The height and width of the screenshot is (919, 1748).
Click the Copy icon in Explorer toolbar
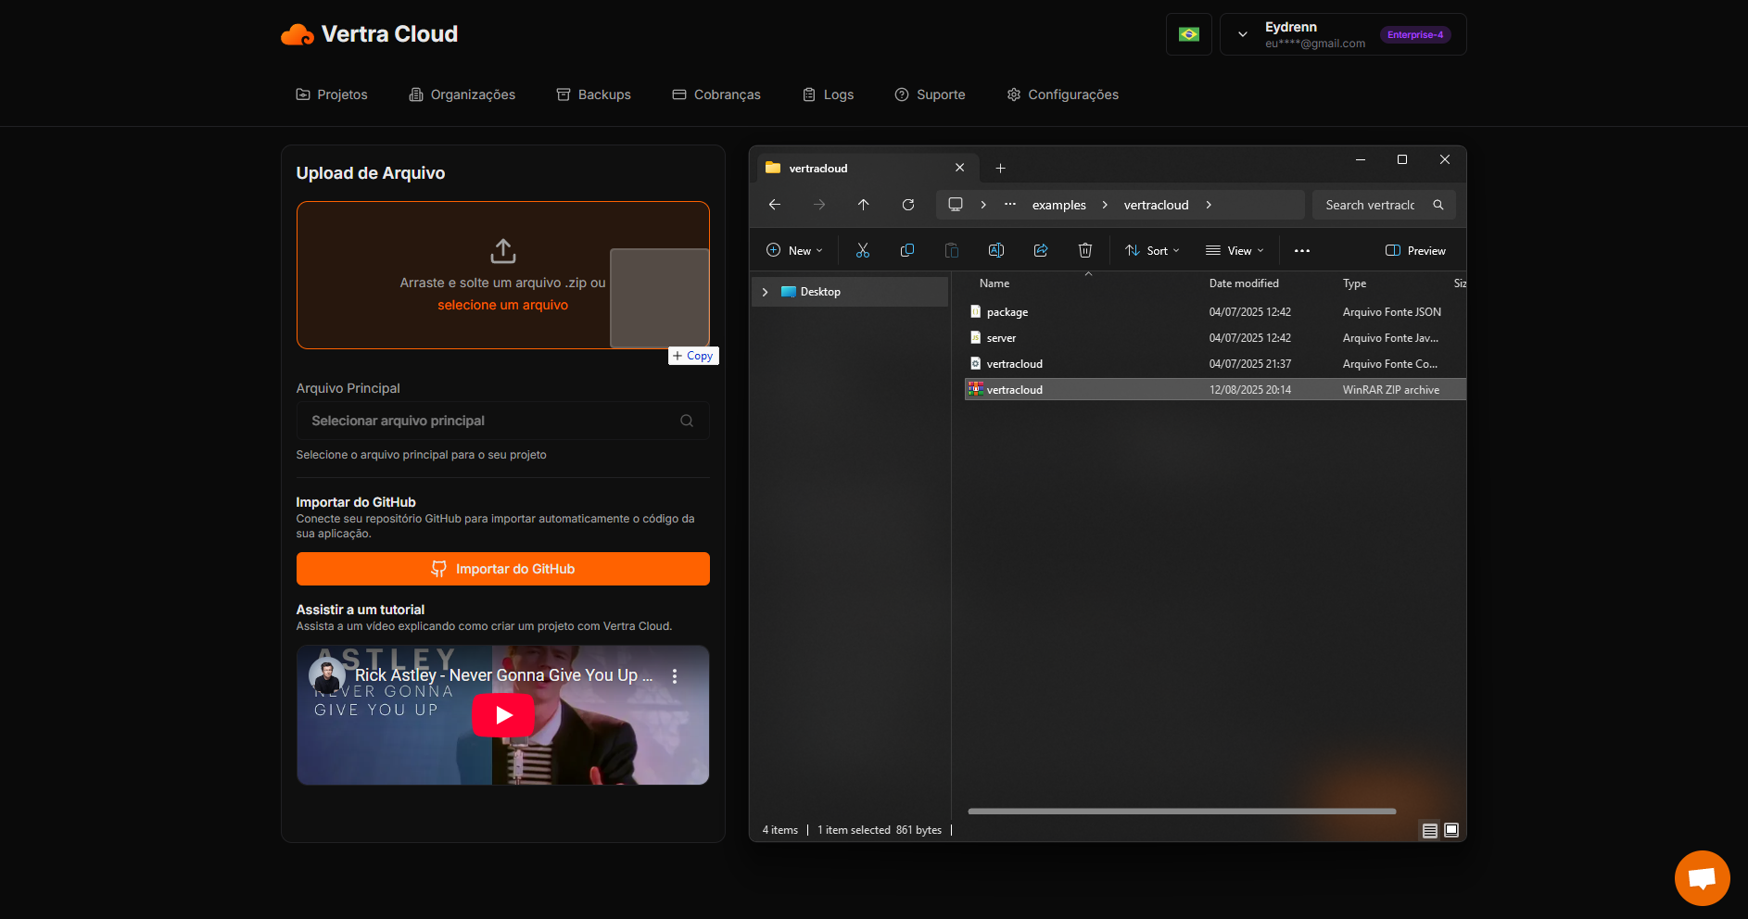pyautogui.click(x=906, y=250)
